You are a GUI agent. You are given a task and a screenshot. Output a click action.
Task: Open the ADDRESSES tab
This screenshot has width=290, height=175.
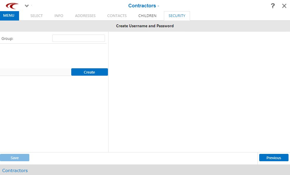tap(85, 16)
